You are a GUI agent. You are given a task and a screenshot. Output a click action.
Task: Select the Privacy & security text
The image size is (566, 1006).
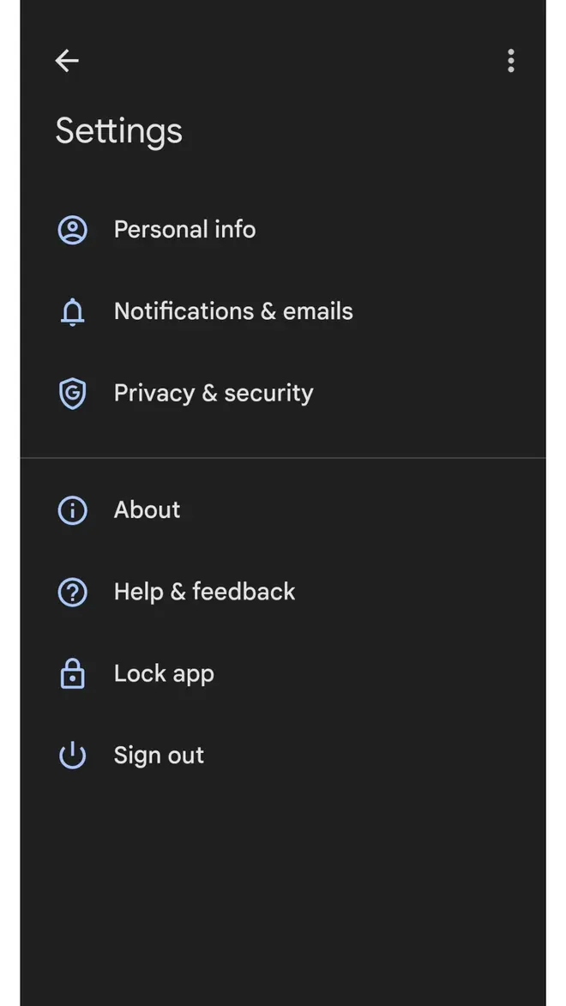(214, 393)
